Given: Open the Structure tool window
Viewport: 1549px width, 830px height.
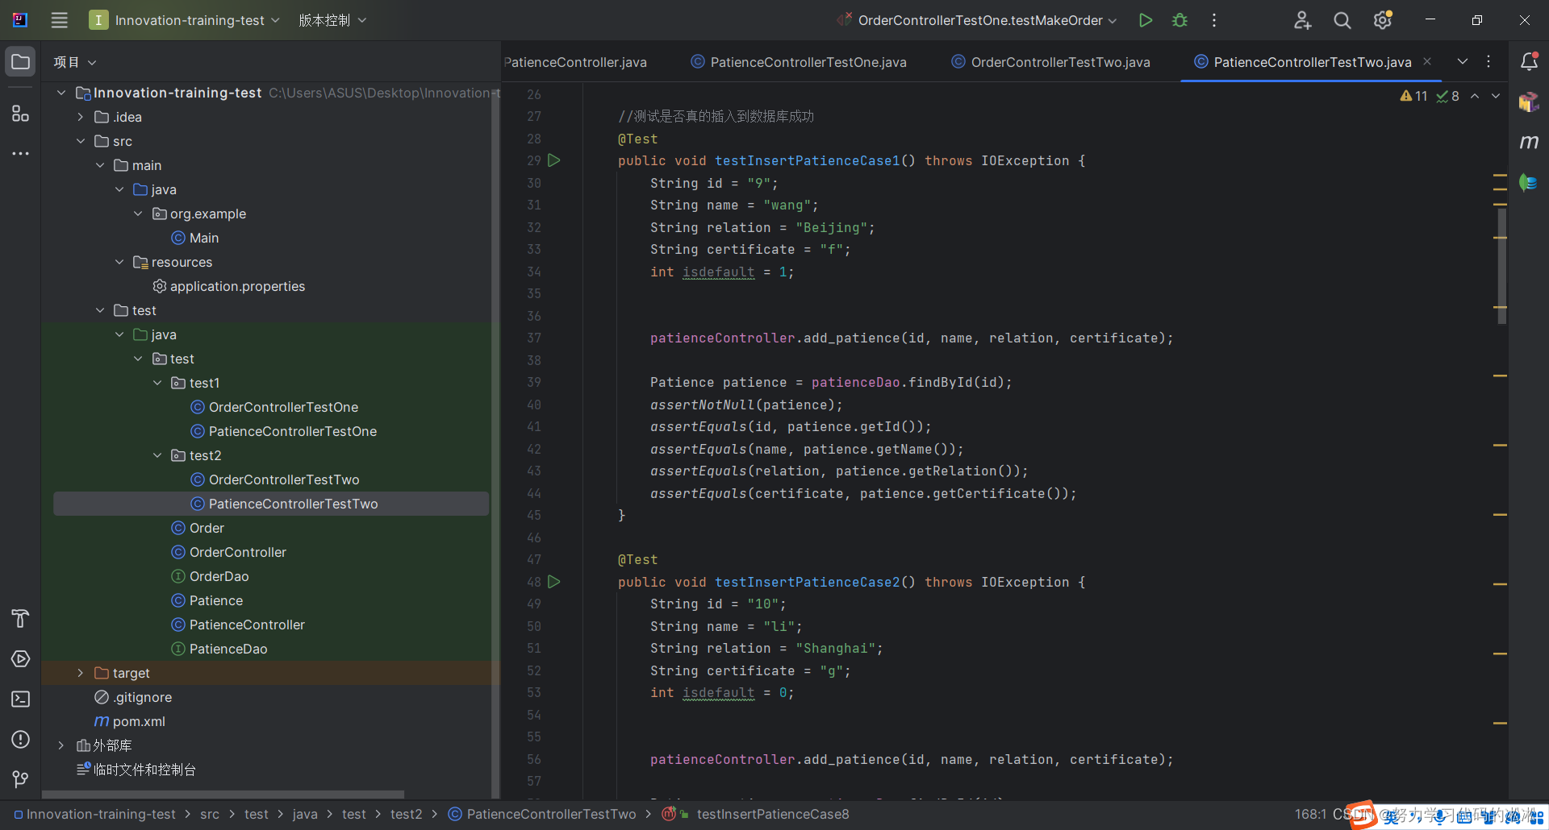Looking at the screenshot, I should point(21,113).
